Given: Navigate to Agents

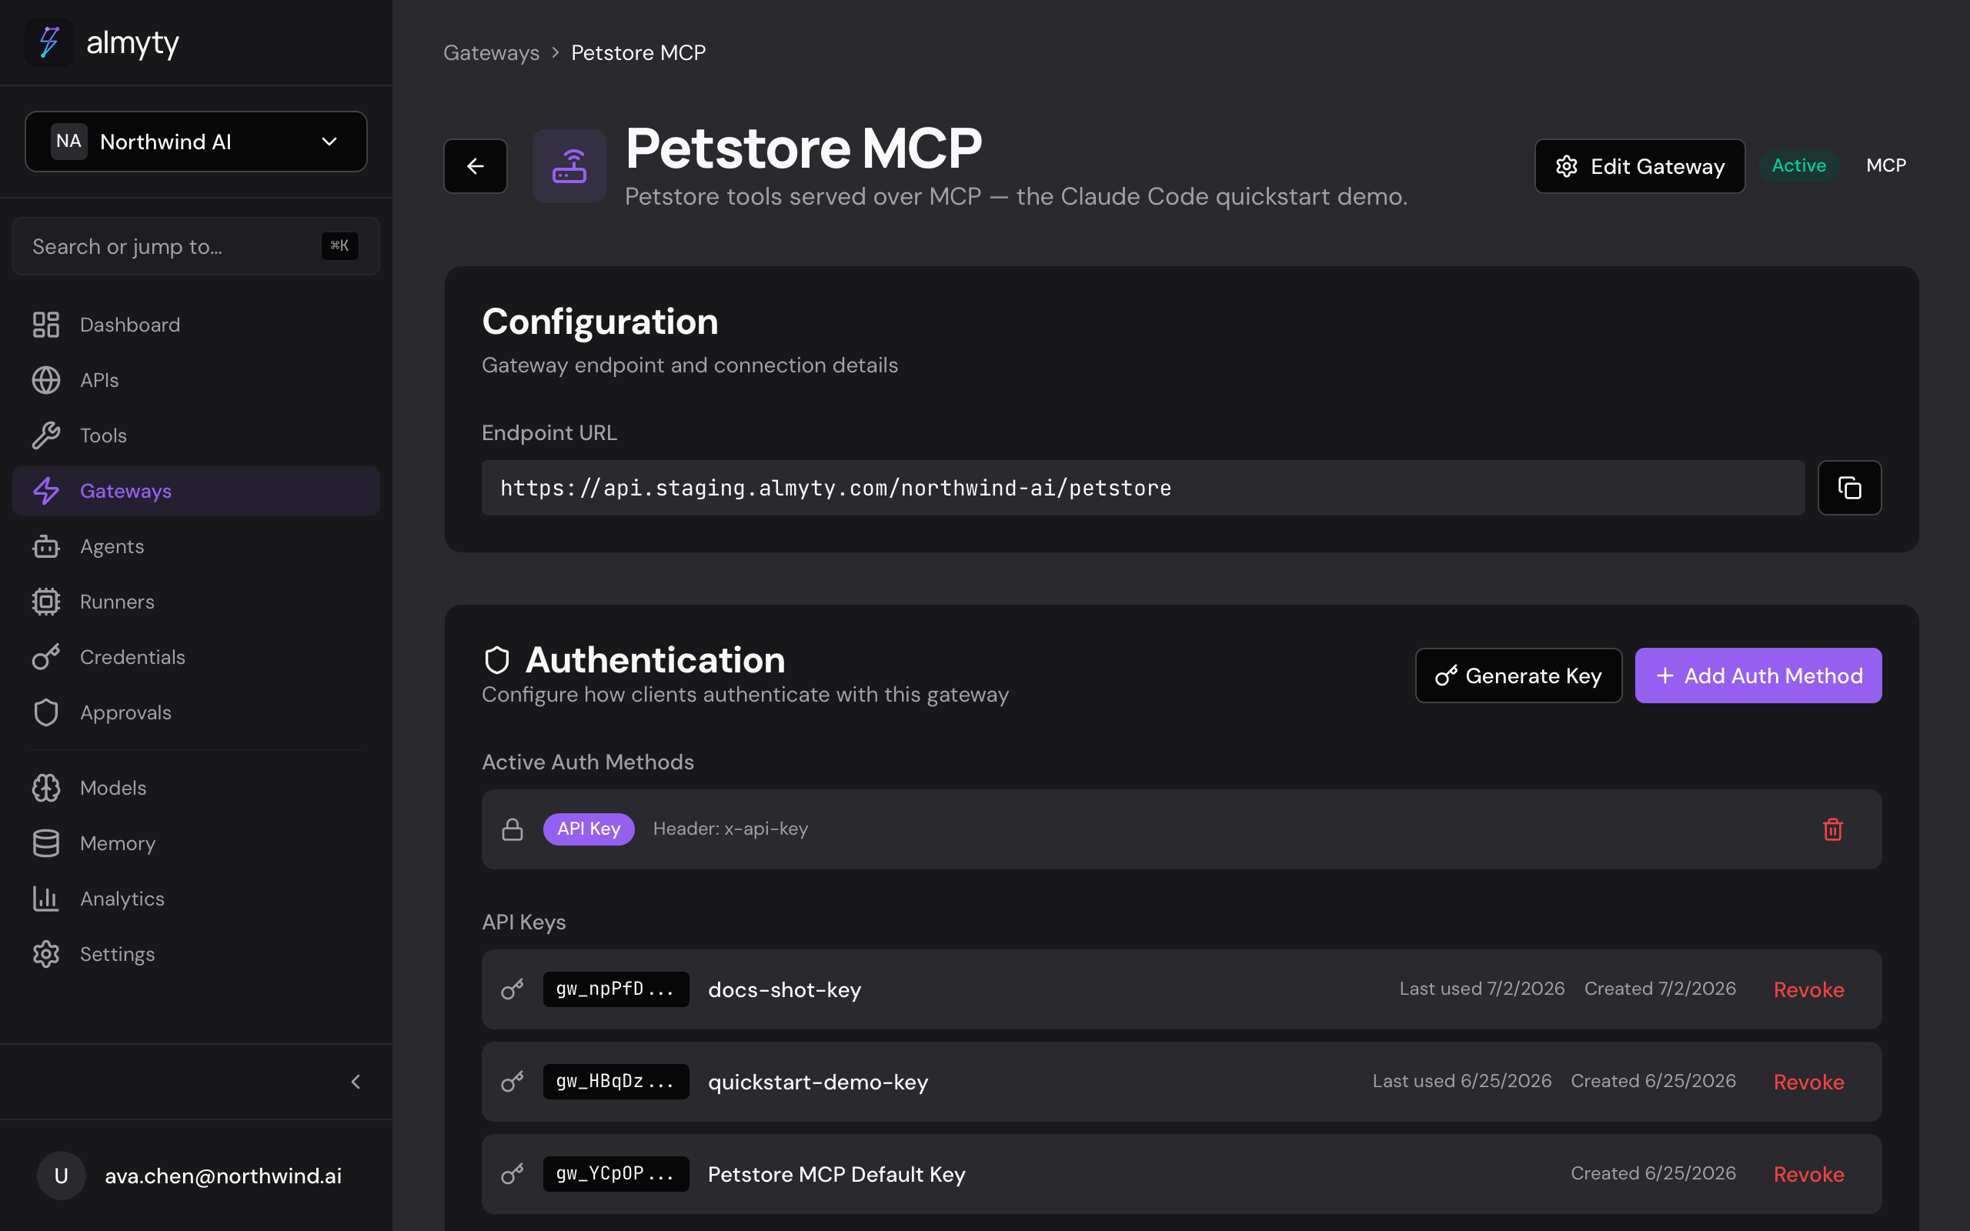Looking at the screenshot, I should (196, 546).
